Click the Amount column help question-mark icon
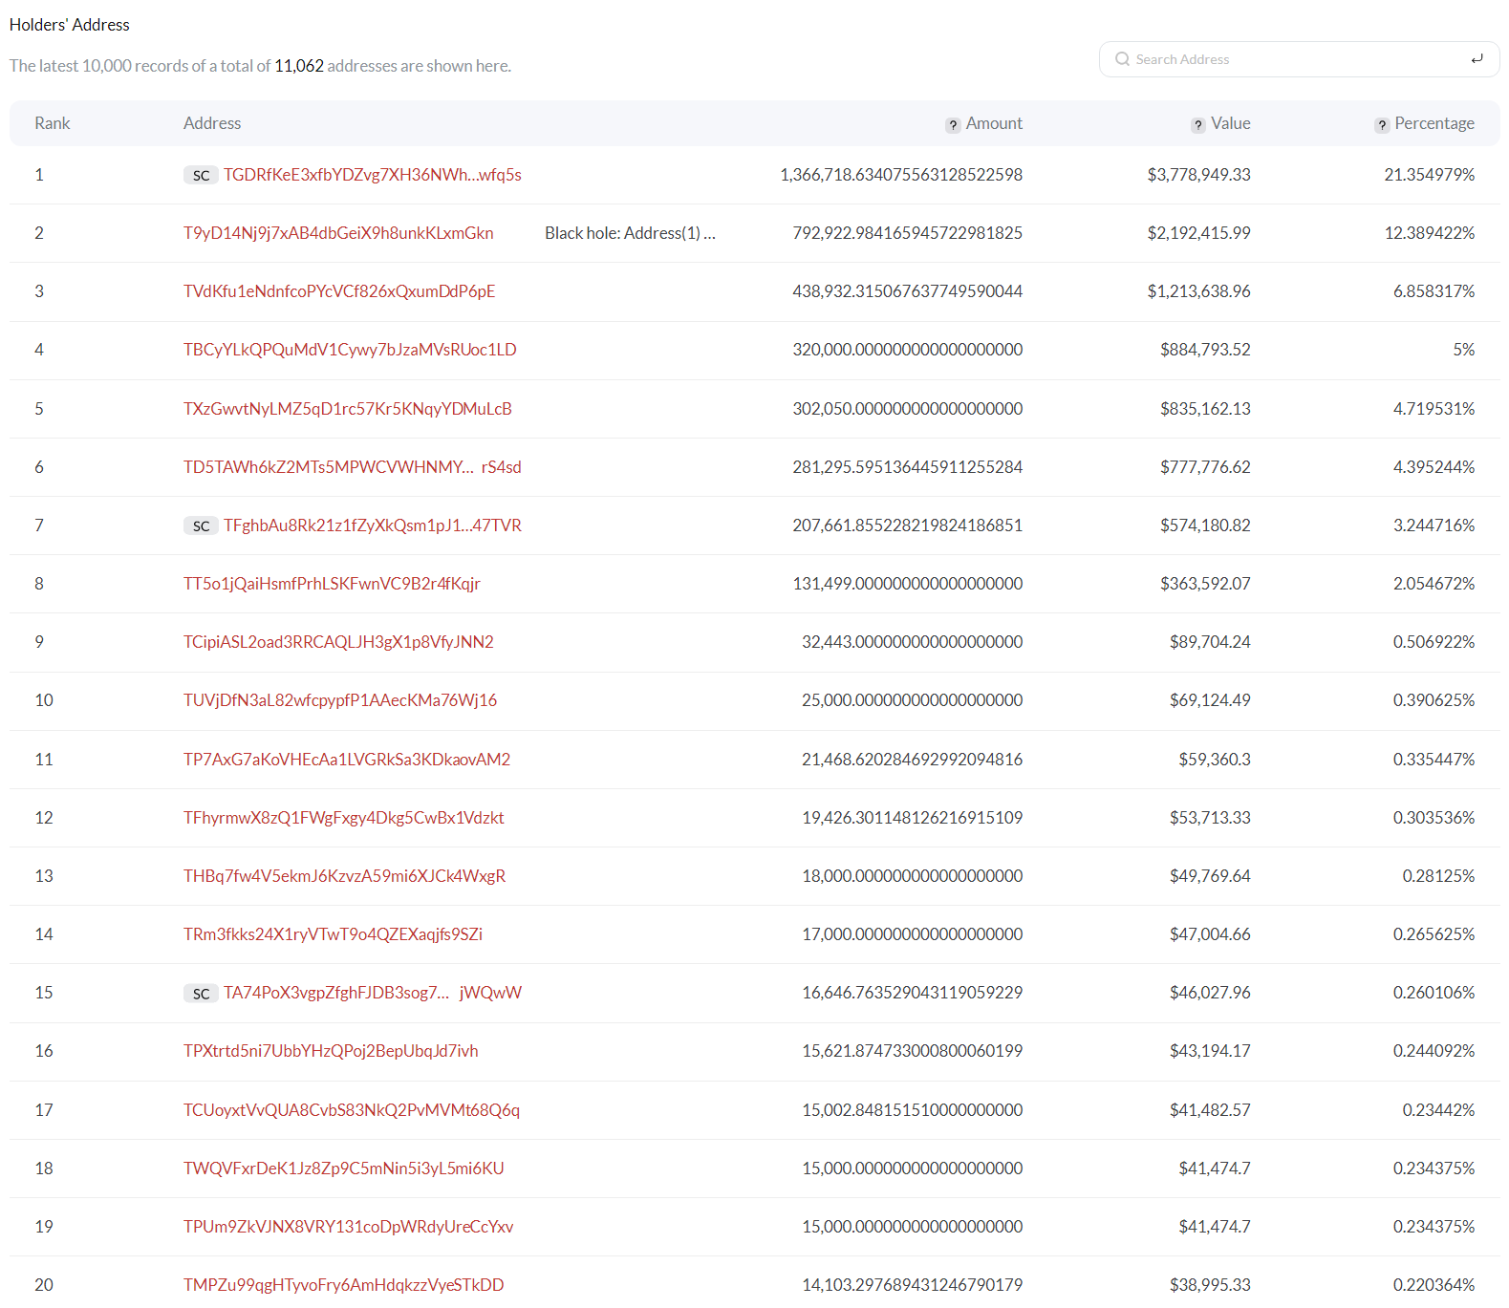The image size is (1509, 1308). 953,125
